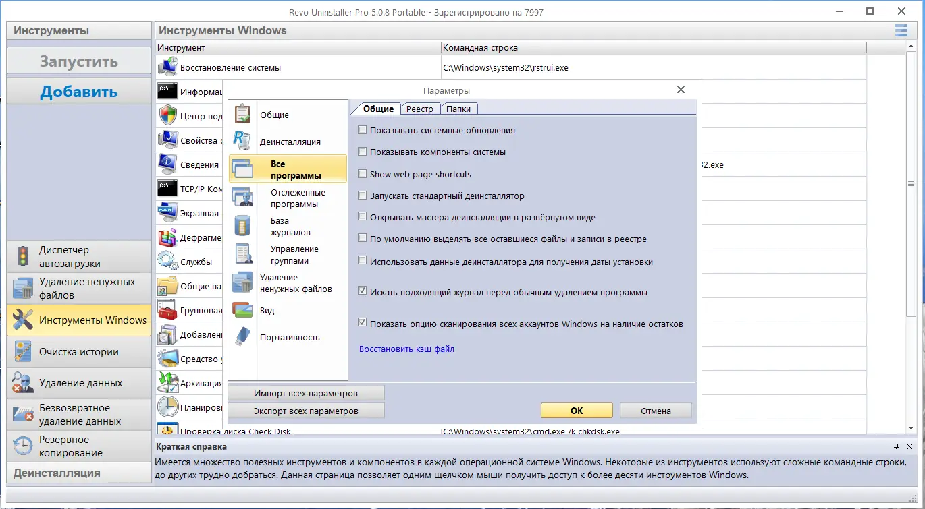
Task: Enable Показывать компоненты системы checkbox
Action: click(363, 152)
